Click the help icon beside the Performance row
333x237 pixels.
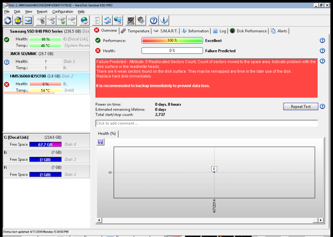(x=322, y=40)
